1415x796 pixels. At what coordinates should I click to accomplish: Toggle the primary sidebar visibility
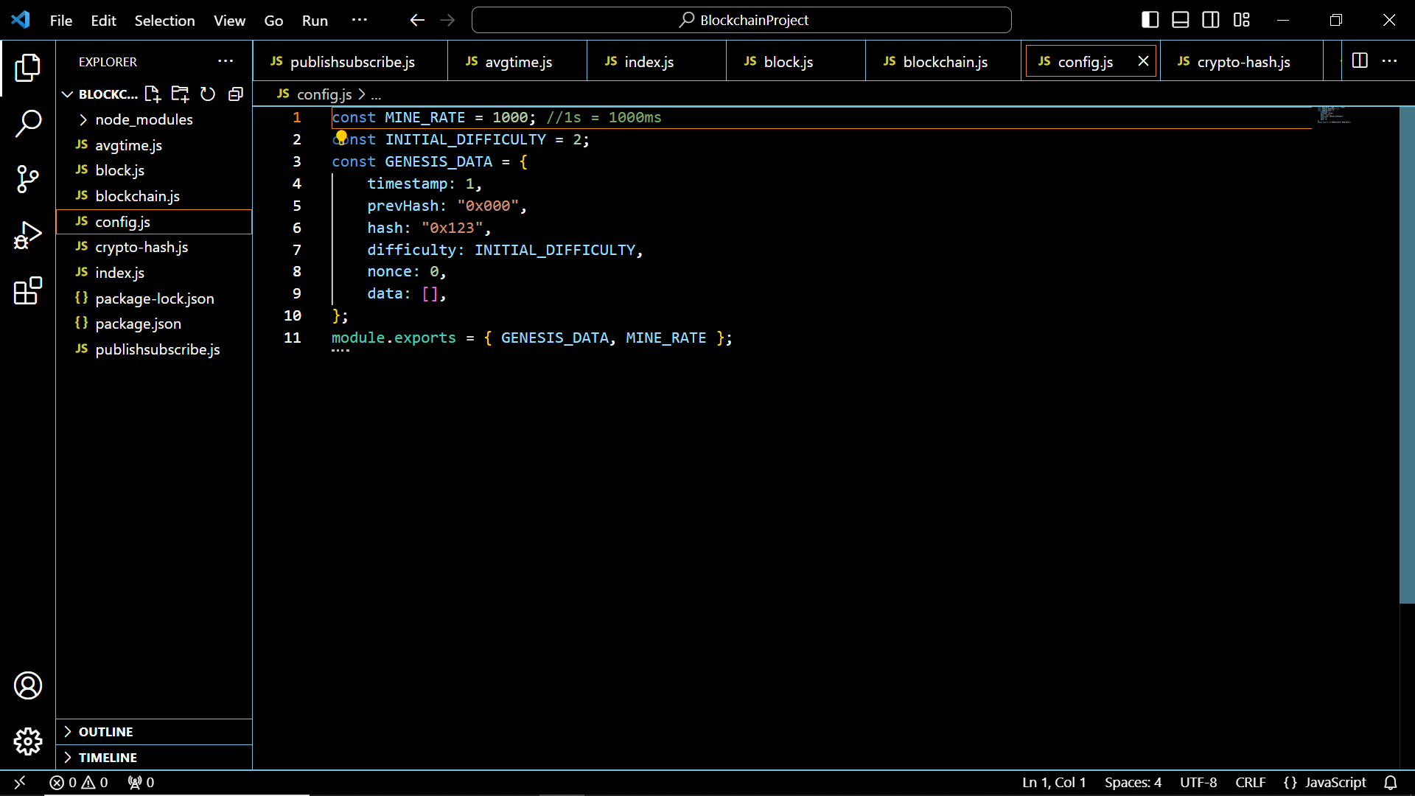click(1150, 20)
